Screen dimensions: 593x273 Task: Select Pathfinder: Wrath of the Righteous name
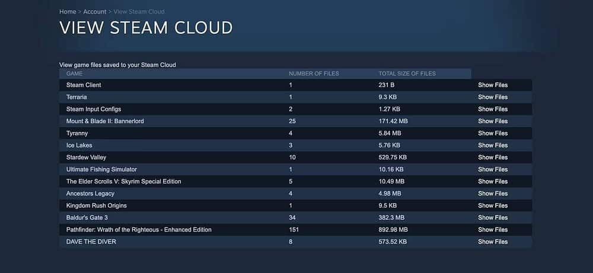coord(139,230)
